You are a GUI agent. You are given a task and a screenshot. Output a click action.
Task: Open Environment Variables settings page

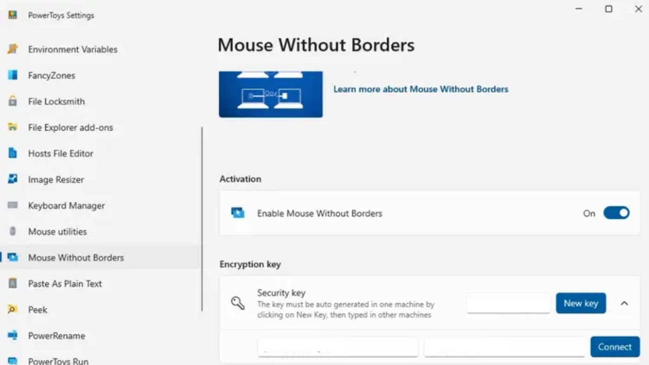click(73, 49)
